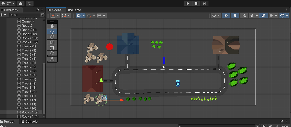Click the Hierarchy plus (create object) button

[x=1, y=15]
